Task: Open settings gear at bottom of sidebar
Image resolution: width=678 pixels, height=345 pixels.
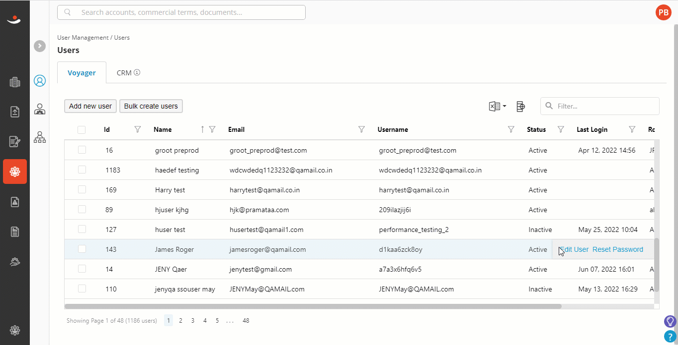Action: click(x=15, y=330)
